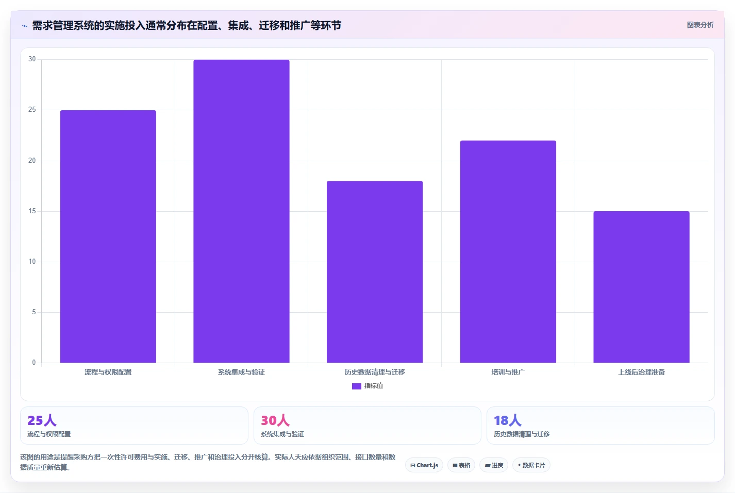This screenshot has width=735, height=493.
Task: Open the 18人 历史数据清理与迁移 data card
Action: 600,426
